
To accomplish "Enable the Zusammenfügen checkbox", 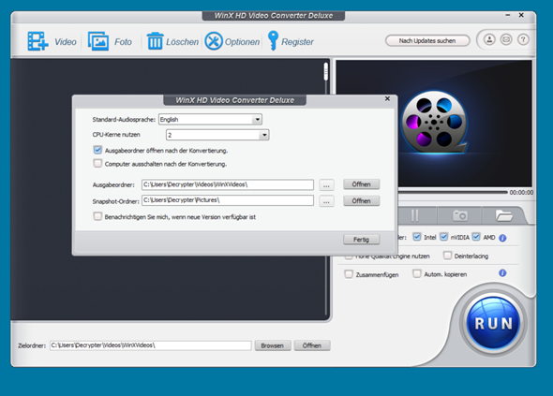I will point(349,274).
